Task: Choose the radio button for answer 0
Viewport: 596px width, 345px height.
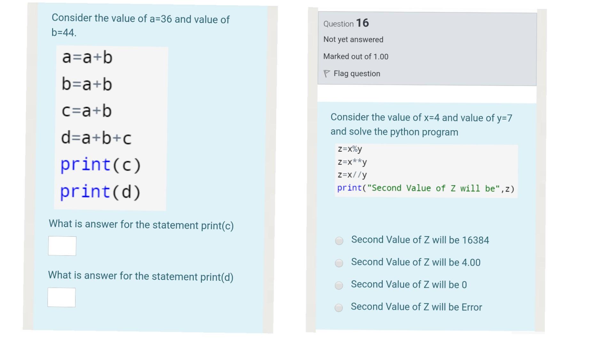Action: pyautogui.click(x=339, y=285)
